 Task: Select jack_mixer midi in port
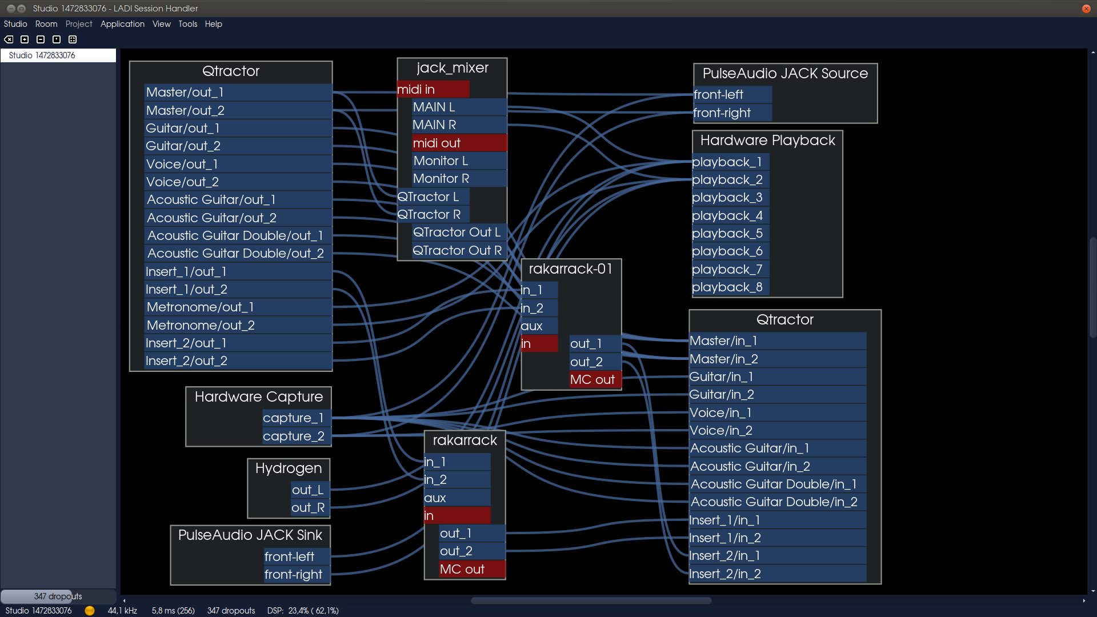433,90
